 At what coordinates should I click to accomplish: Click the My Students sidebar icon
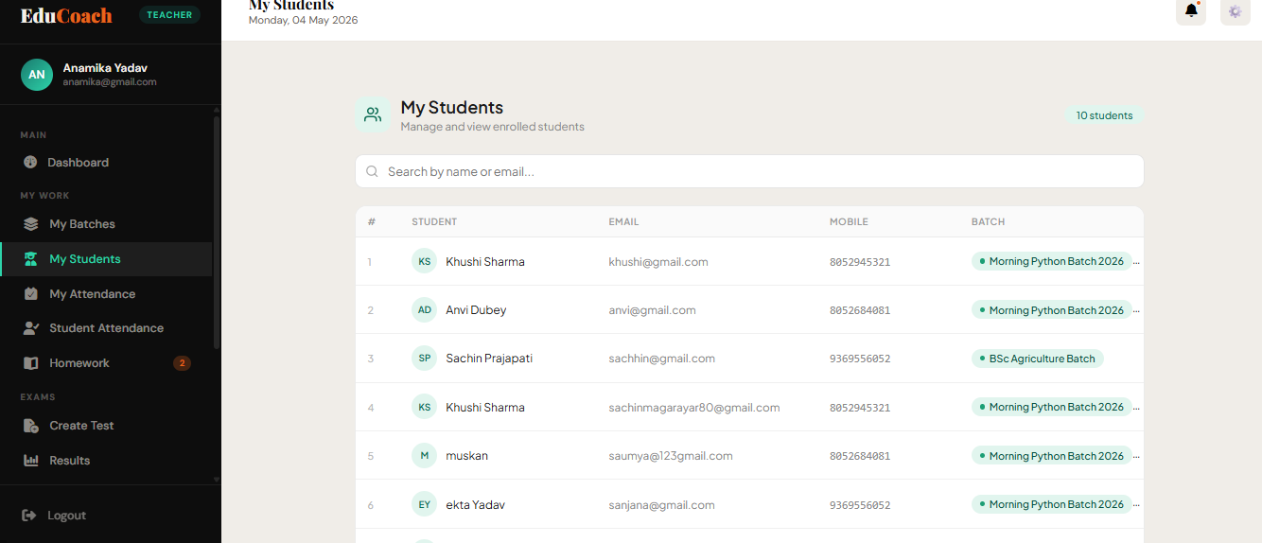[31, 259]
